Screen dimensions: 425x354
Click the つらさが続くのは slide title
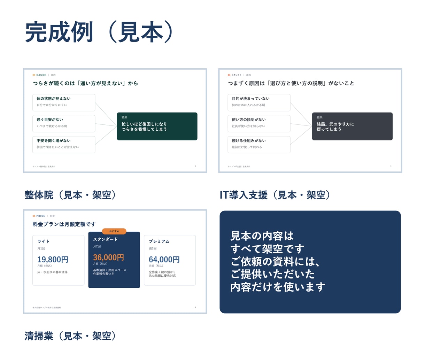click(85, 83)
